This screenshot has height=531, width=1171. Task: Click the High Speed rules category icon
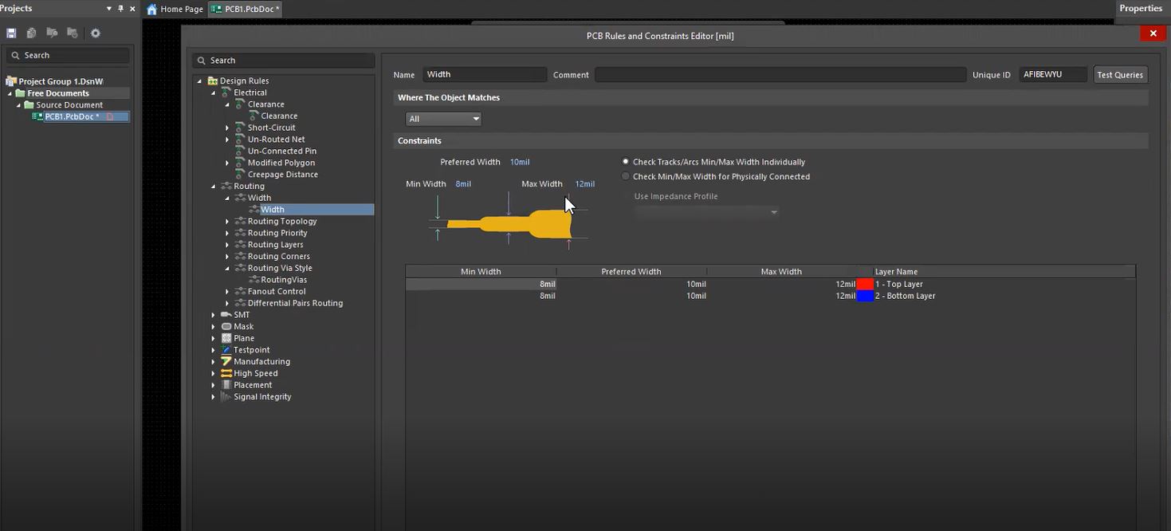click(x=226, y=373)
